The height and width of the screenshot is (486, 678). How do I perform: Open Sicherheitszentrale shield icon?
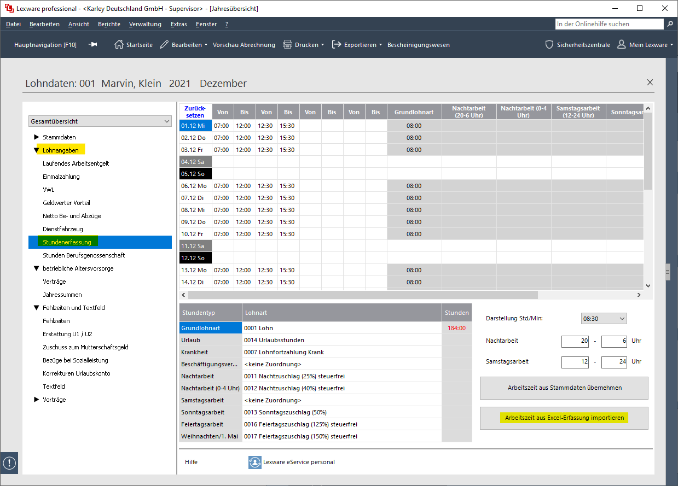pyautogui.click(x=549, y=45)
